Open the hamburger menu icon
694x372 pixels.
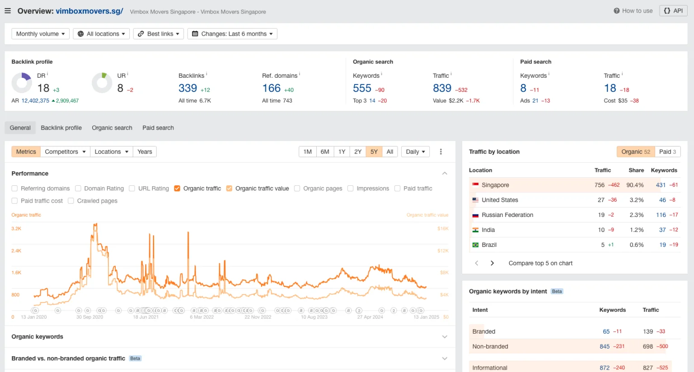point(8,11)
